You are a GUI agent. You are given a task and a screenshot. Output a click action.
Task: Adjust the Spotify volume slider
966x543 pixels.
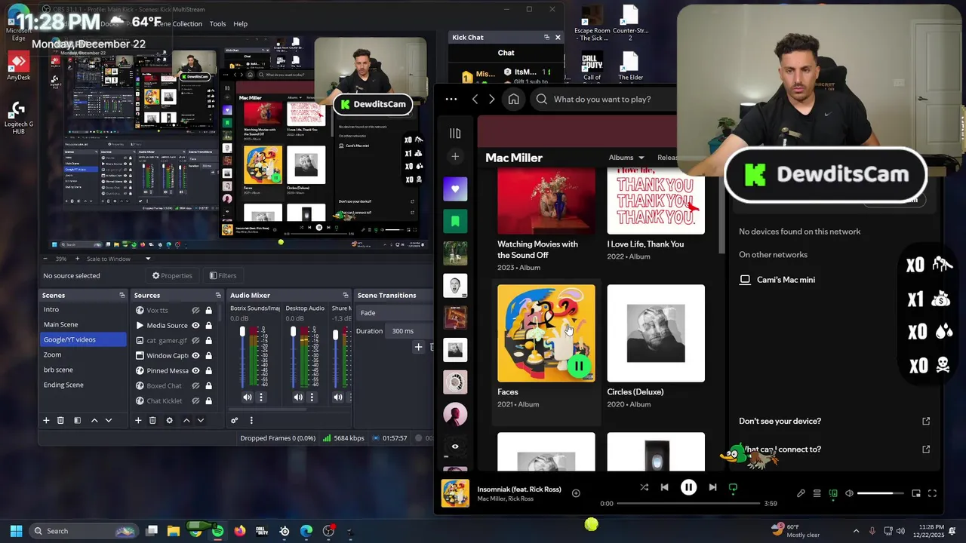pyautogui.click(x=881, y=493)
